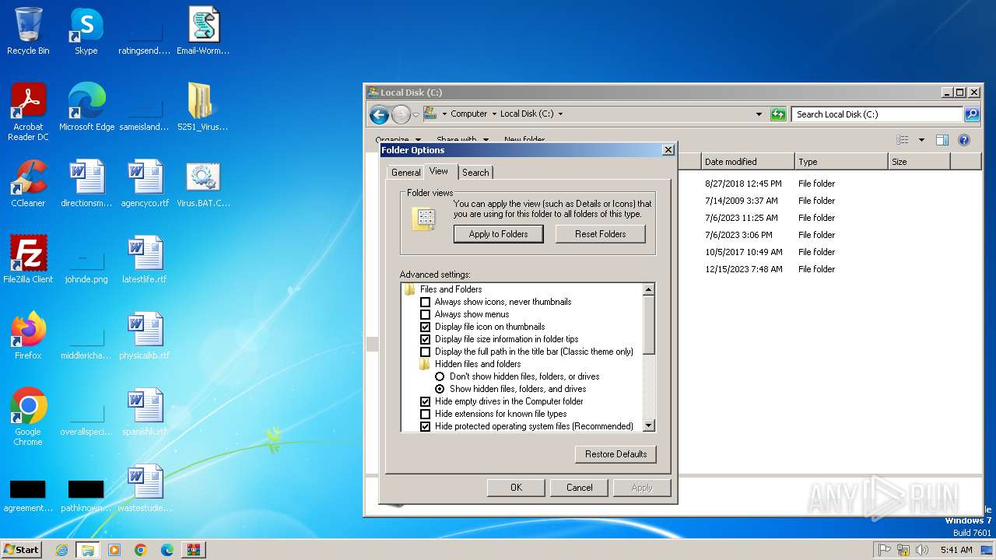
Task: Uncheck Display file icon on thumbnails
Action: pyautogui.click(x=426, y=327)
